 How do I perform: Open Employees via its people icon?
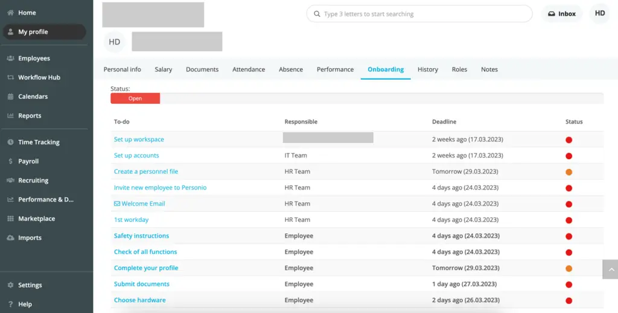[x=11, y=58]
